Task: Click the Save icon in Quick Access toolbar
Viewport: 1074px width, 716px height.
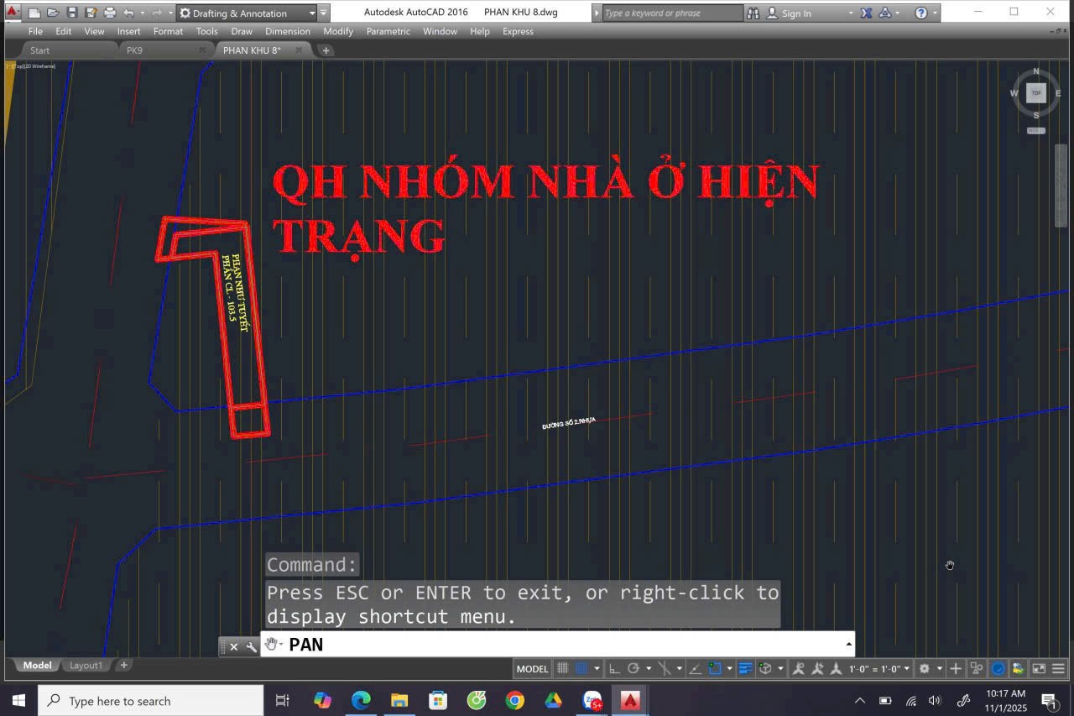Action: [x=72, y=12]
